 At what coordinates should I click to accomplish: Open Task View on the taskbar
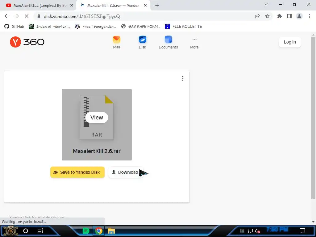(x=40, y=231)
